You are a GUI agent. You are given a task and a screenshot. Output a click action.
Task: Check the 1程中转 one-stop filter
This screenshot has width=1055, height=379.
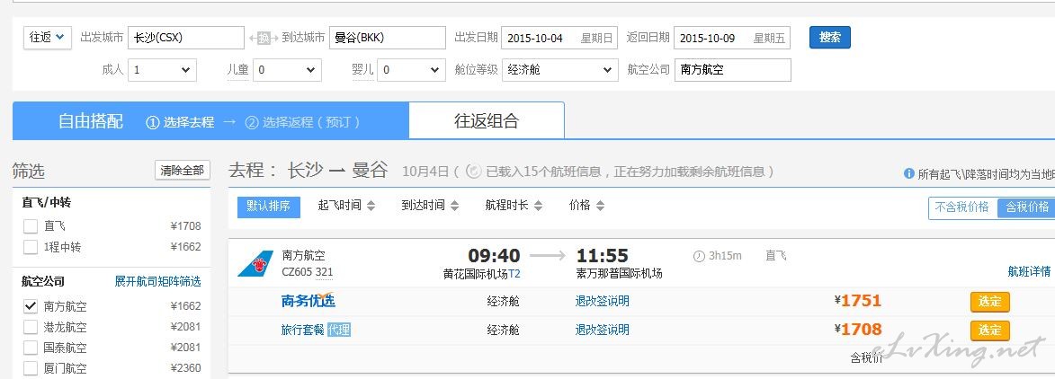point(31,247)
